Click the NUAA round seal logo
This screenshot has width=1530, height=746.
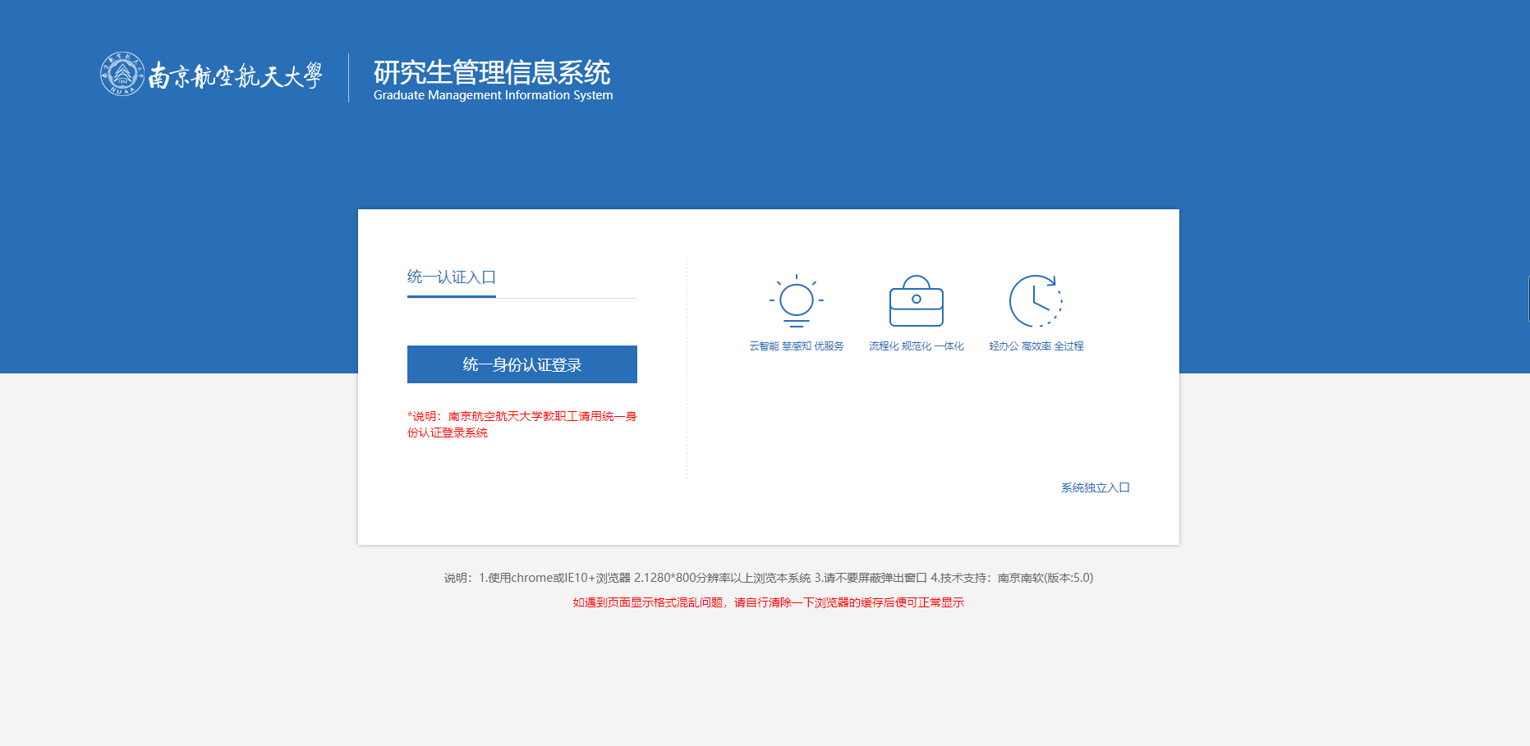click(x=122, y=74)
